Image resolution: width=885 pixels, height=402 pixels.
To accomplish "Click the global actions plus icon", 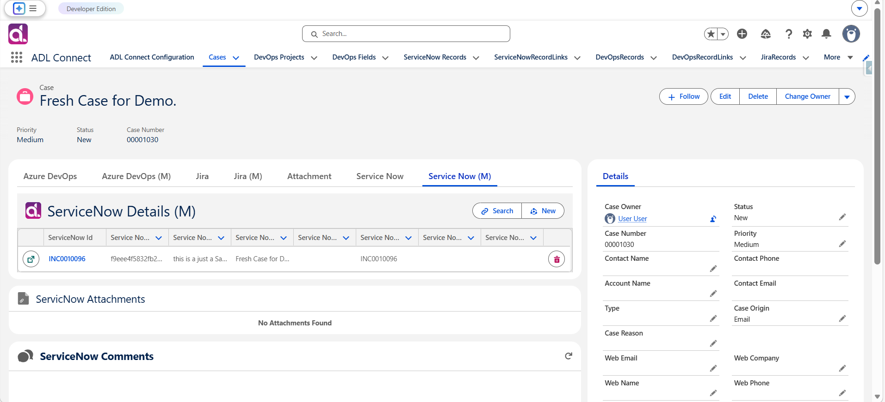I will 742,34.
